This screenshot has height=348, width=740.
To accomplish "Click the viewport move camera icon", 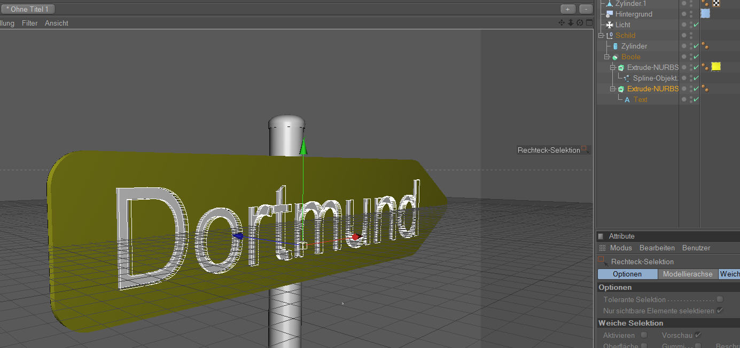I will click(x=562, y=22).
